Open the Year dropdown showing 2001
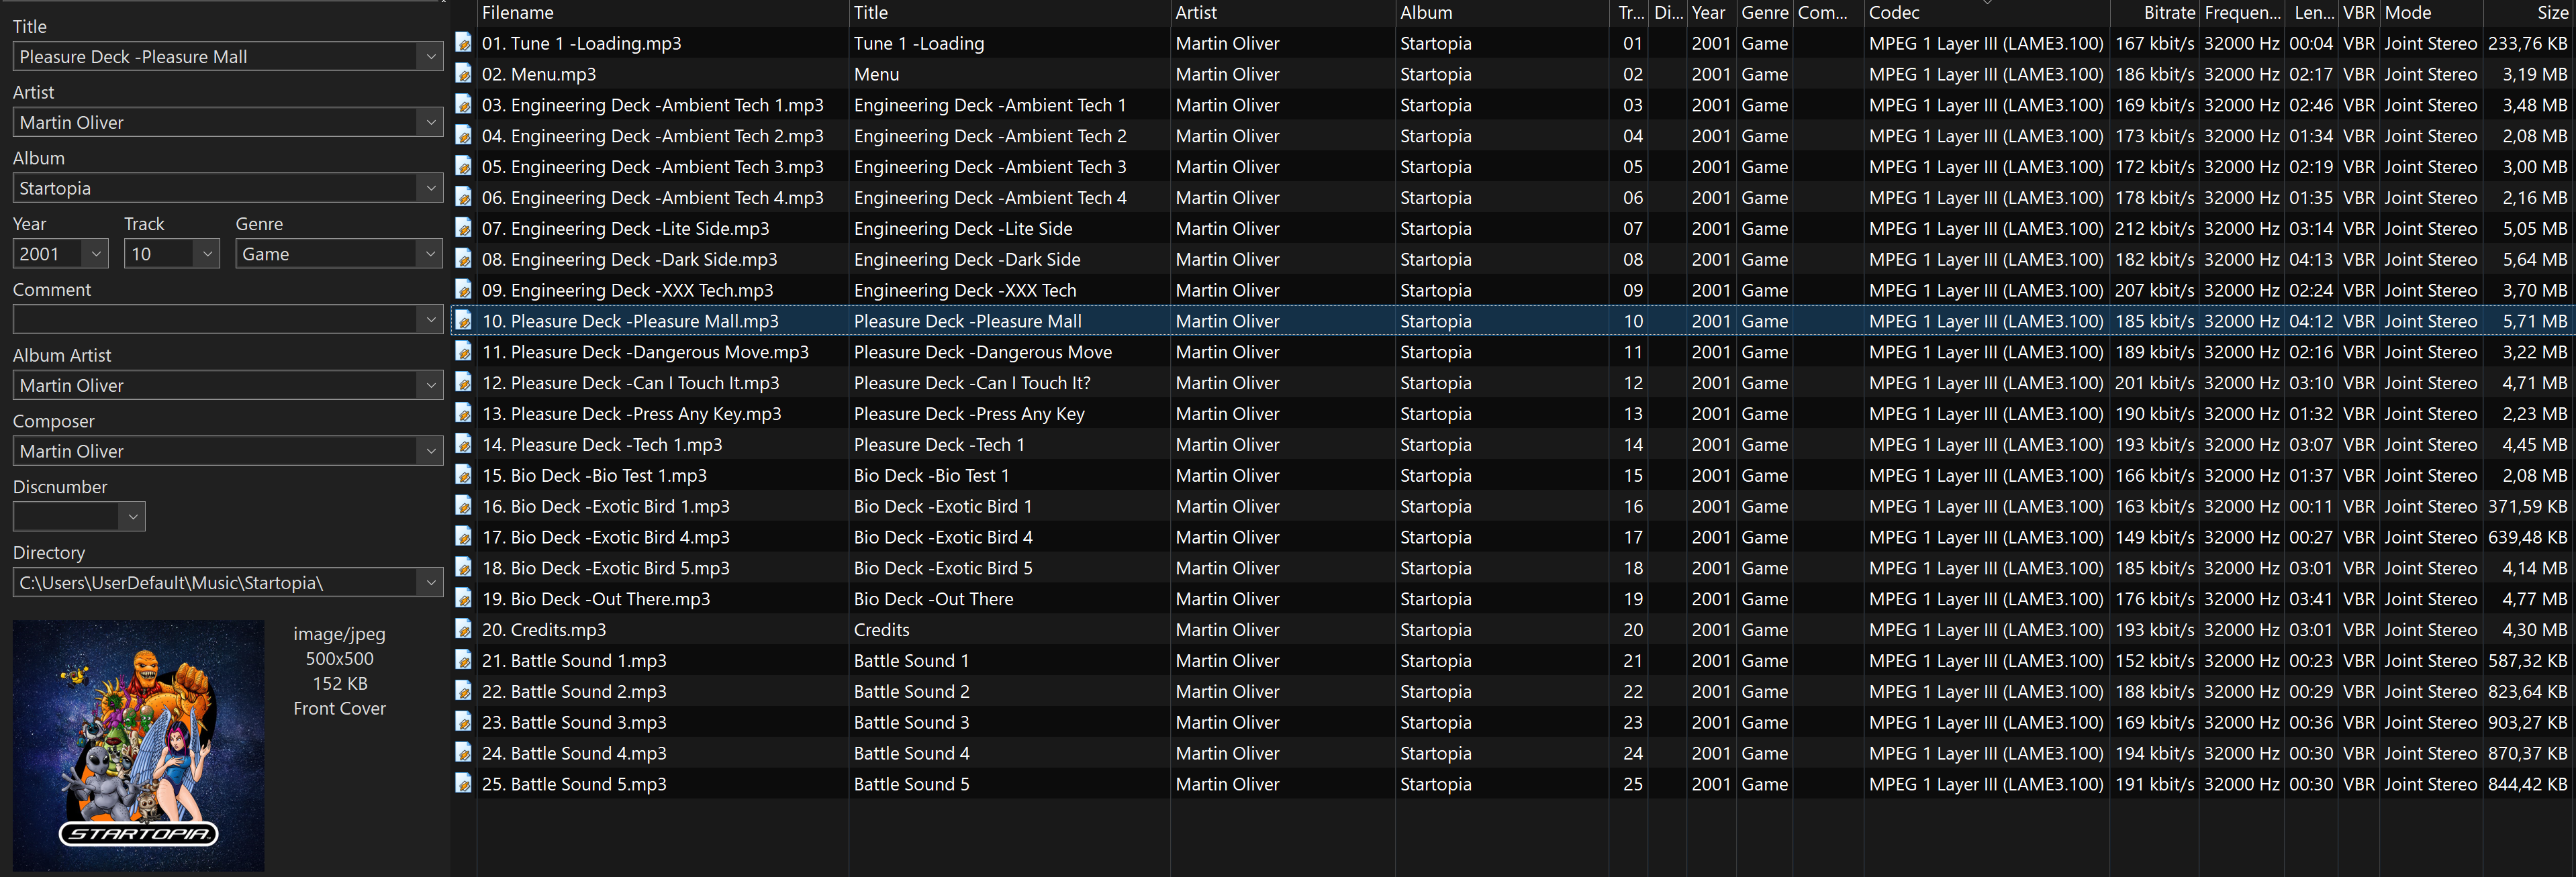The height and width of the screenshot is (877, 2576). click(x=96, y=254)
